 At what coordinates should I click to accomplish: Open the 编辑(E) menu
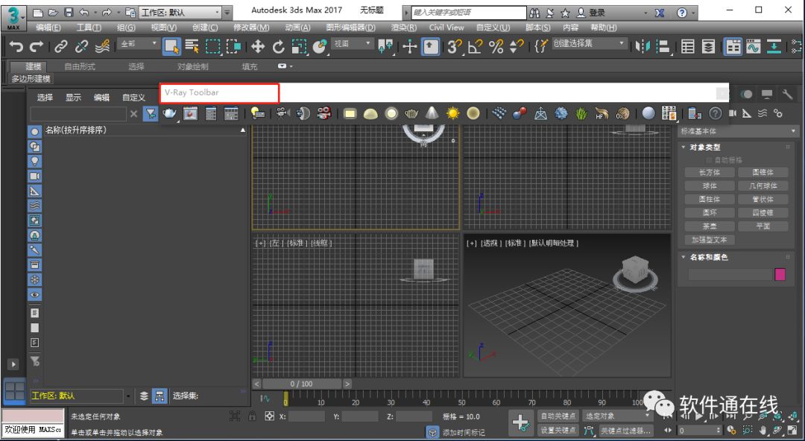[48, 28]
